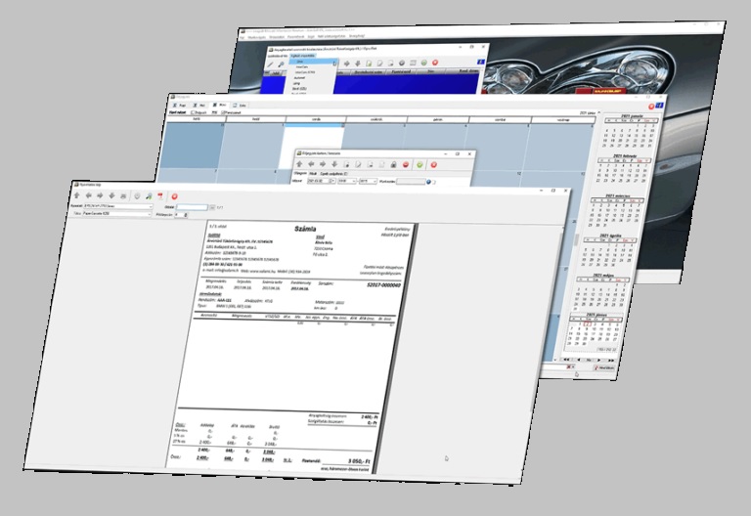Switch to the fourth view tab in calendar window
Image resolution: width=751 pixels, height=516 pixels.
(x=240, y=106)
